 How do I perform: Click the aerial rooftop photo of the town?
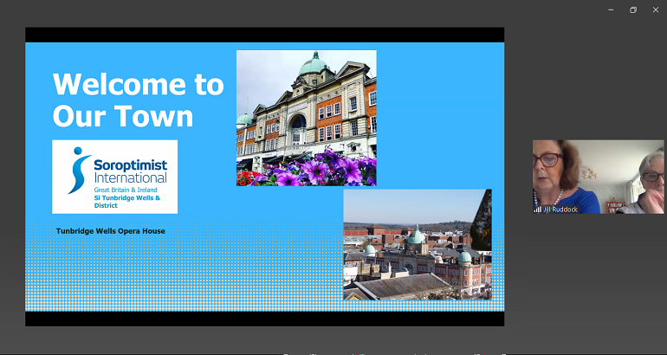click(x=417, y=244)
